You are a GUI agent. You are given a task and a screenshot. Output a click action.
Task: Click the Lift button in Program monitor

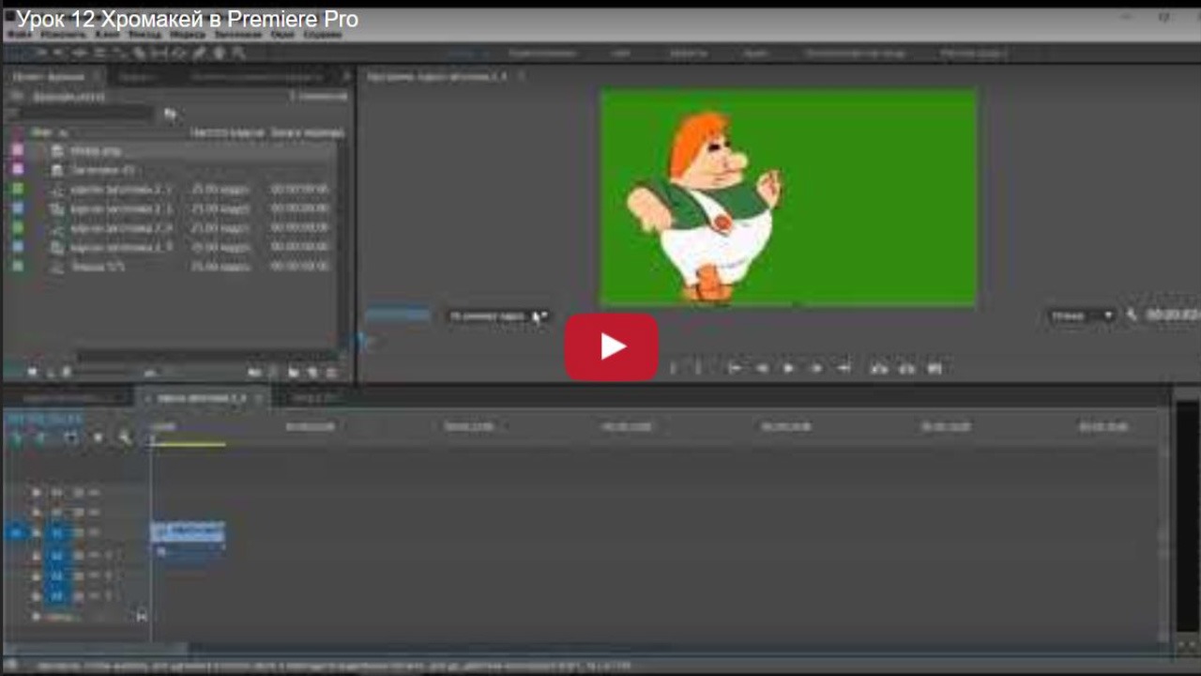pyautogui.click(x=879, y=369)
